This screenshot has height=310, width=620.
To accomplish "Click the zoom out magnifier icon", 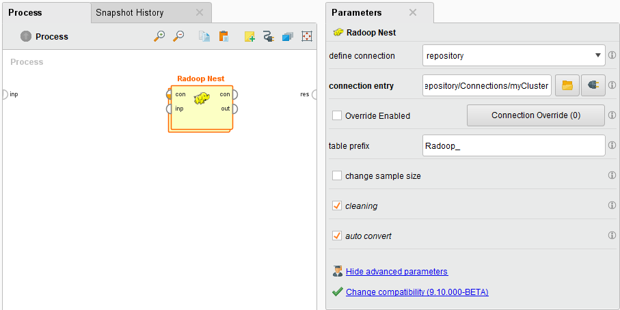I will pos(178,36).
